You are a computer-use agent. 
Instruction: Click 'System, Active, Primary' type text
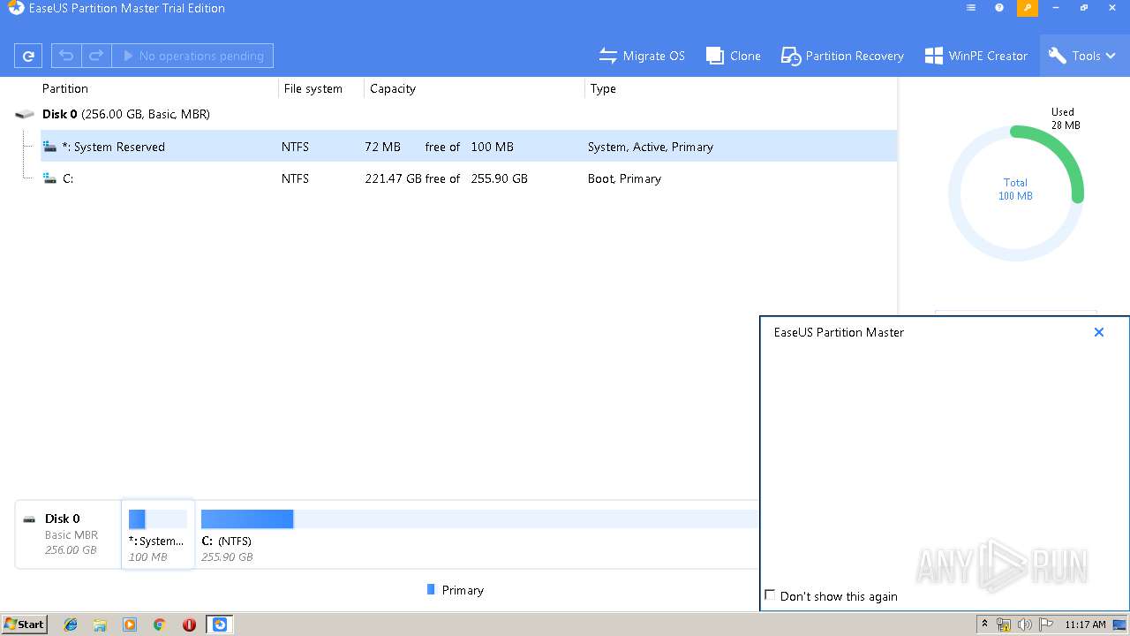pos(651,147)
